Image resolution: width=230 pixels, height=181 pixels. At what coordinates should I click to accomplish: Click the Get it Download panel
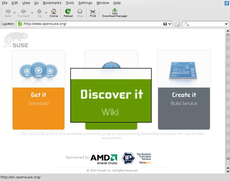(39, 99)
